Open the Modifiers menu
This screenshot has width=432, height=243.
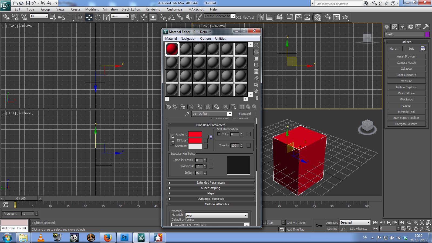(92, 9)
